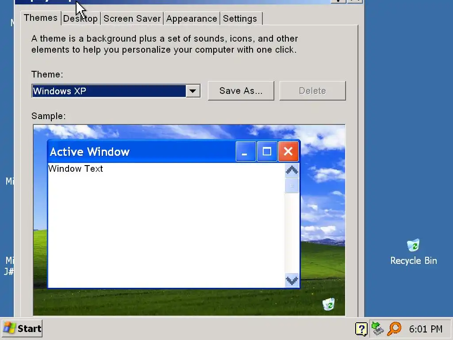This screenshot has width=453, height=340.
Task: Open the Recycle Bin desktop icon
Action: click(414, 252)
